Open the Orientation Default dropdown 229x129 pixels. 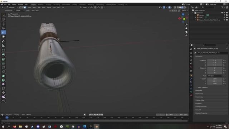point(19,11)
